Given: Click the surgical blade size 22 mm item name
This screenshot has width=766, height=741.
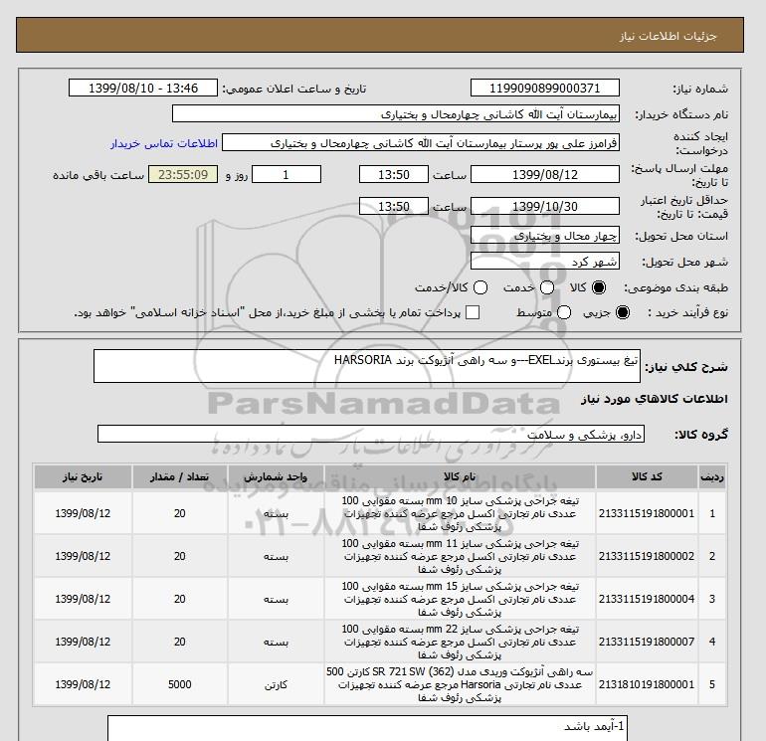Looking at the screenshot, I should point(460,642).
